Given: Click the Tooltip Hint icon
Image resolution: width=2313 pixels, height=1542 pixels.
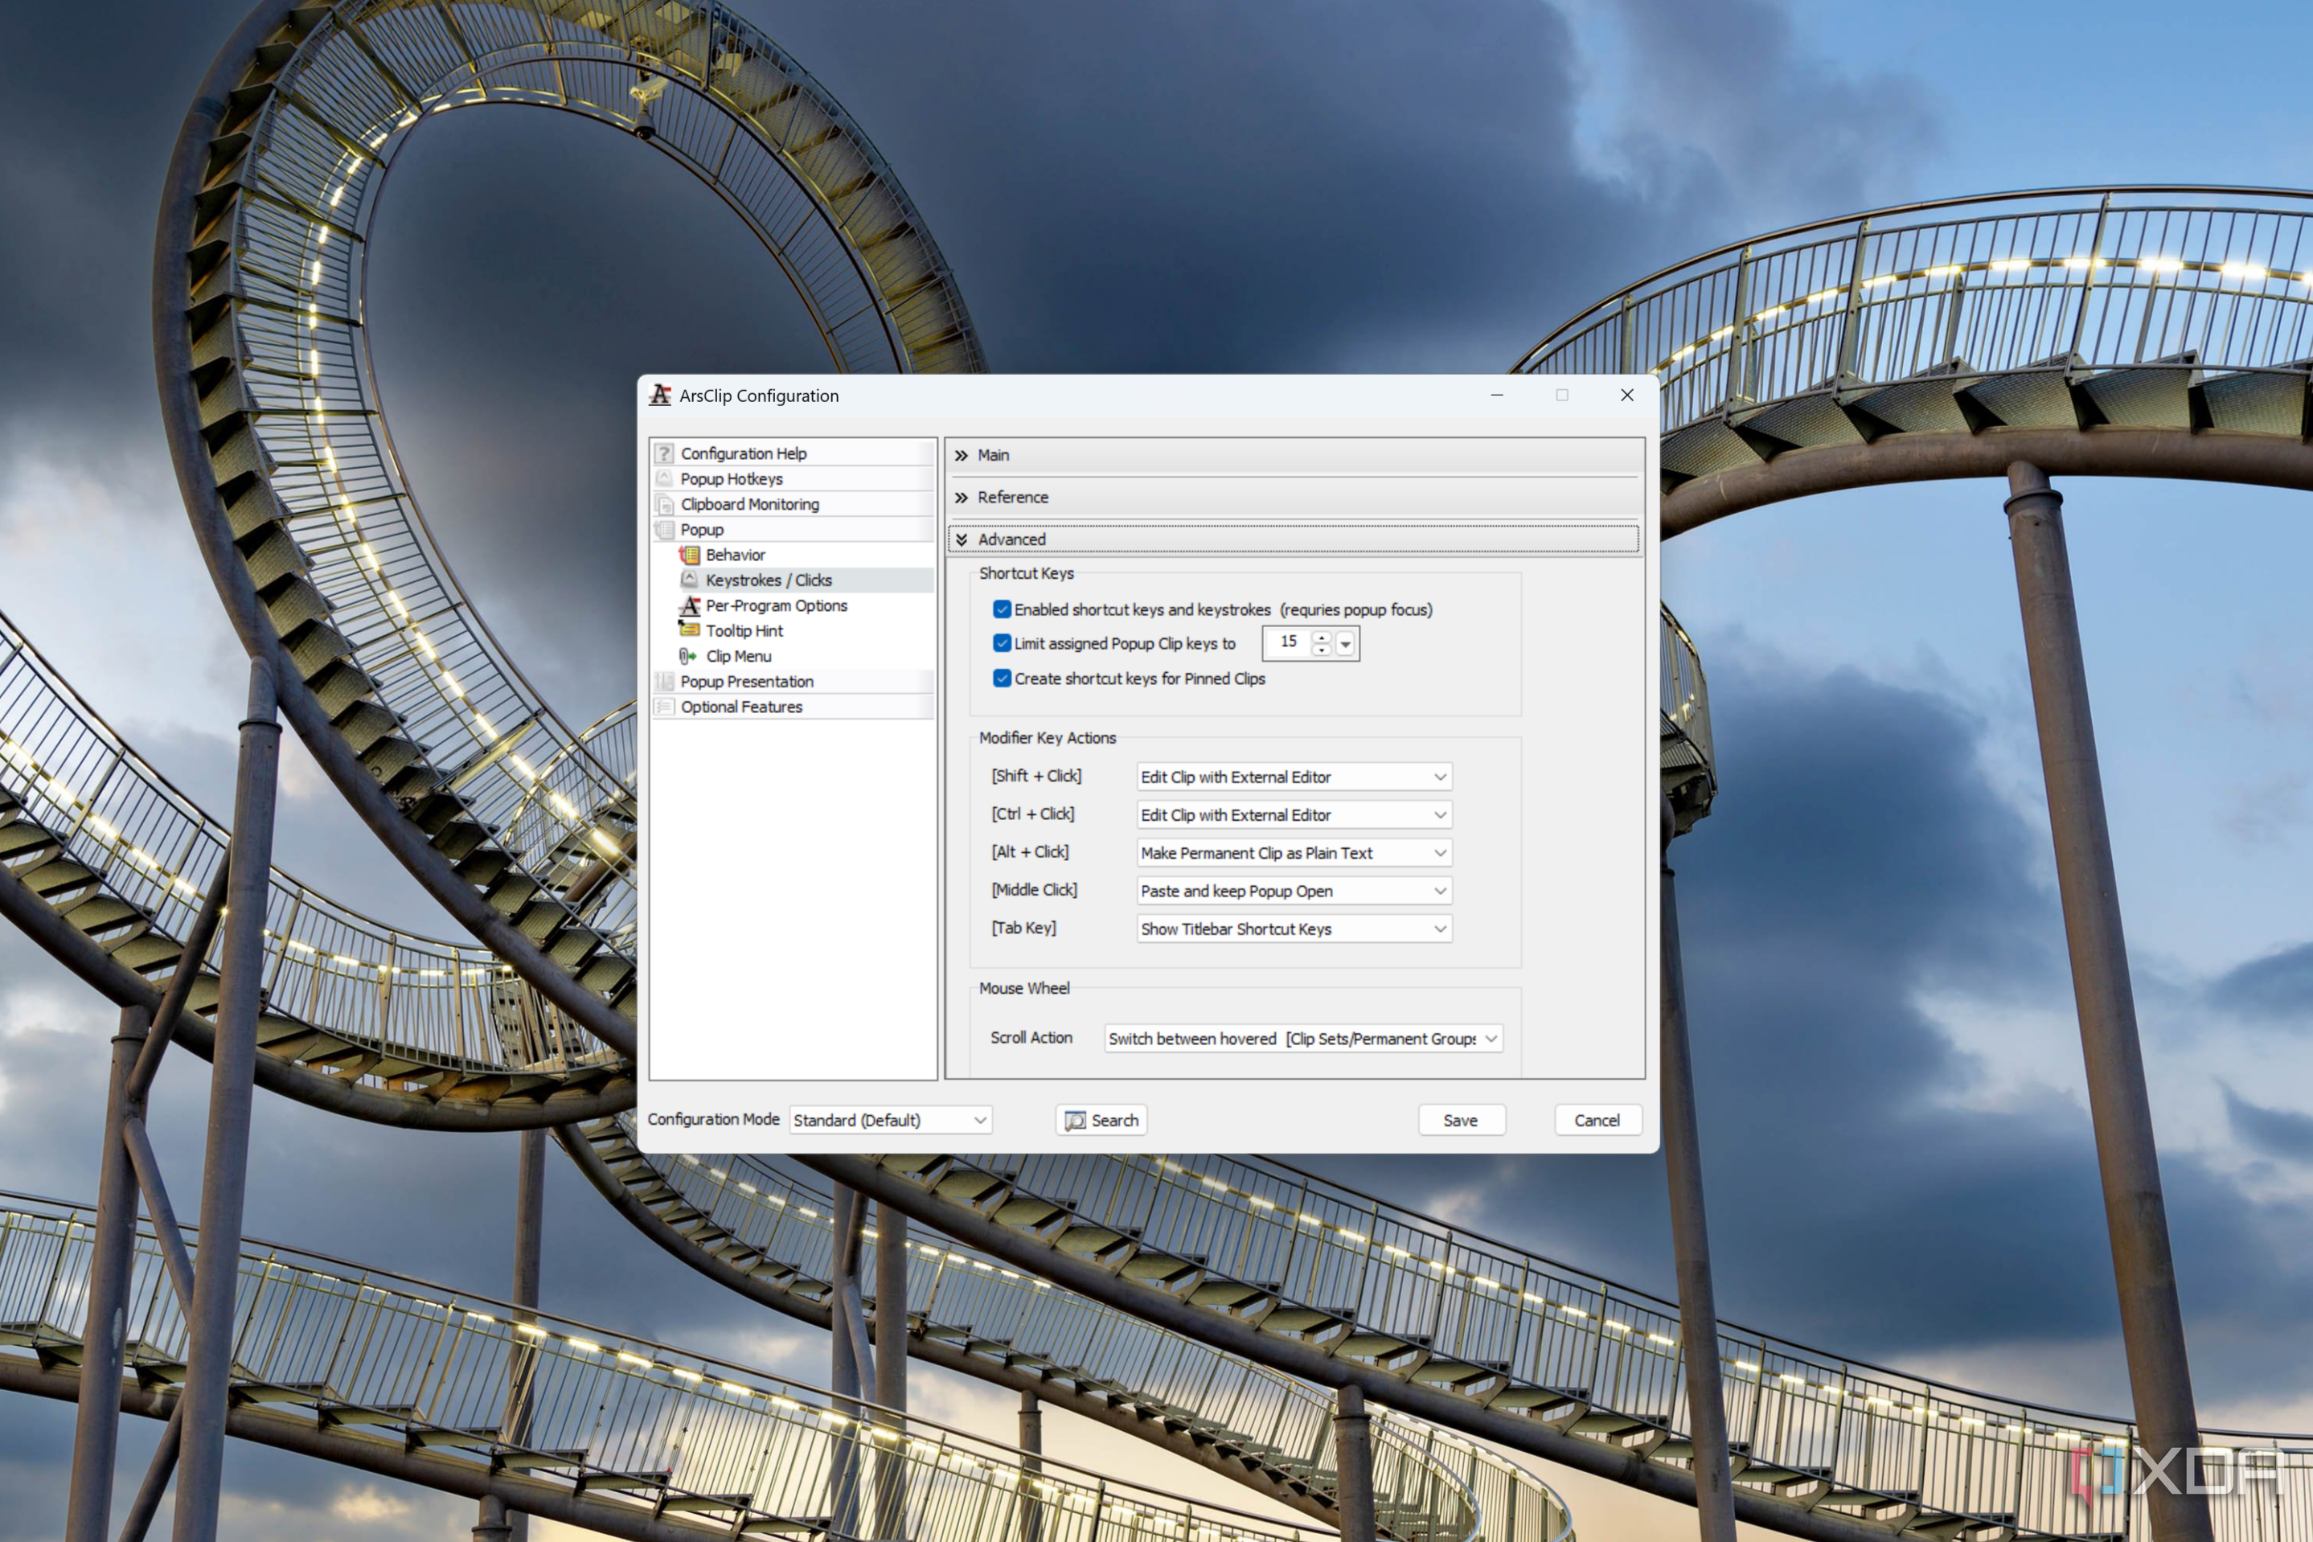Looking at the screenshot, I should [x=689, y=630].
